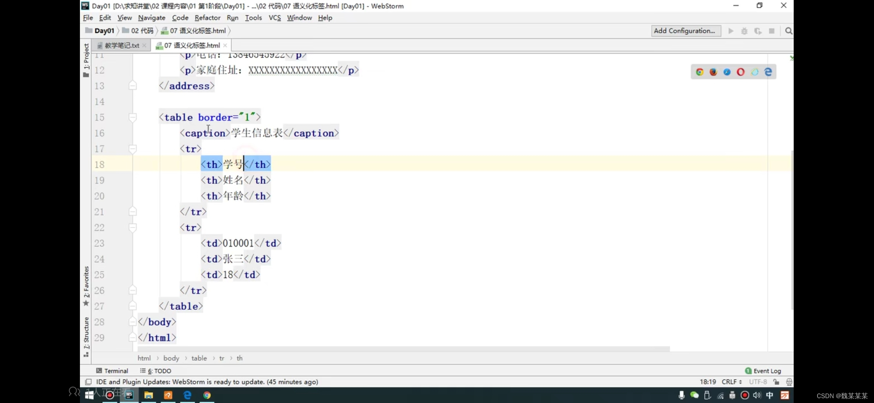Collapse the table tag fold on line 15
Screen dimensions: 874x403
(x=132, y=118)
